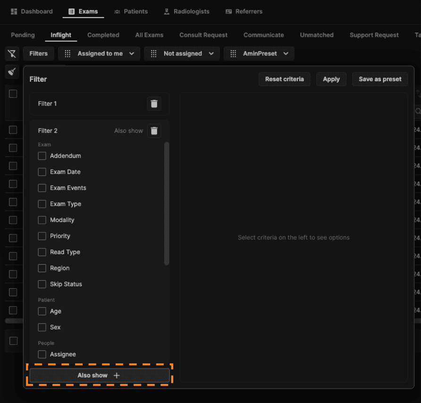
Task: Open the Unmatched tab
Action: click(x=317, y=35)
